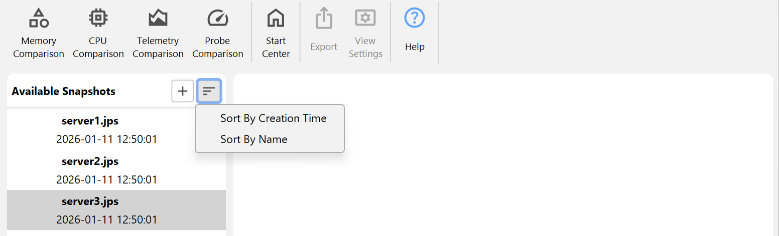Open the Probe Comparison gauge icon
Image resolution: width=779 pixels, height=236 pixels.
218,19
